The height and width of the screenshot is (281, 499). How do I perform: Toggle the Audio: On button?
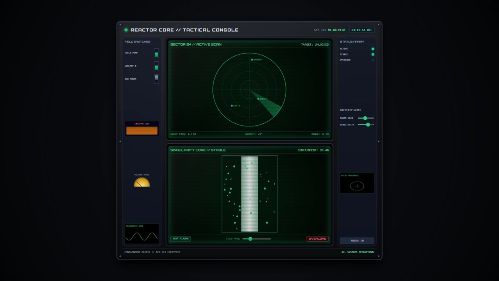pos(357,240)
